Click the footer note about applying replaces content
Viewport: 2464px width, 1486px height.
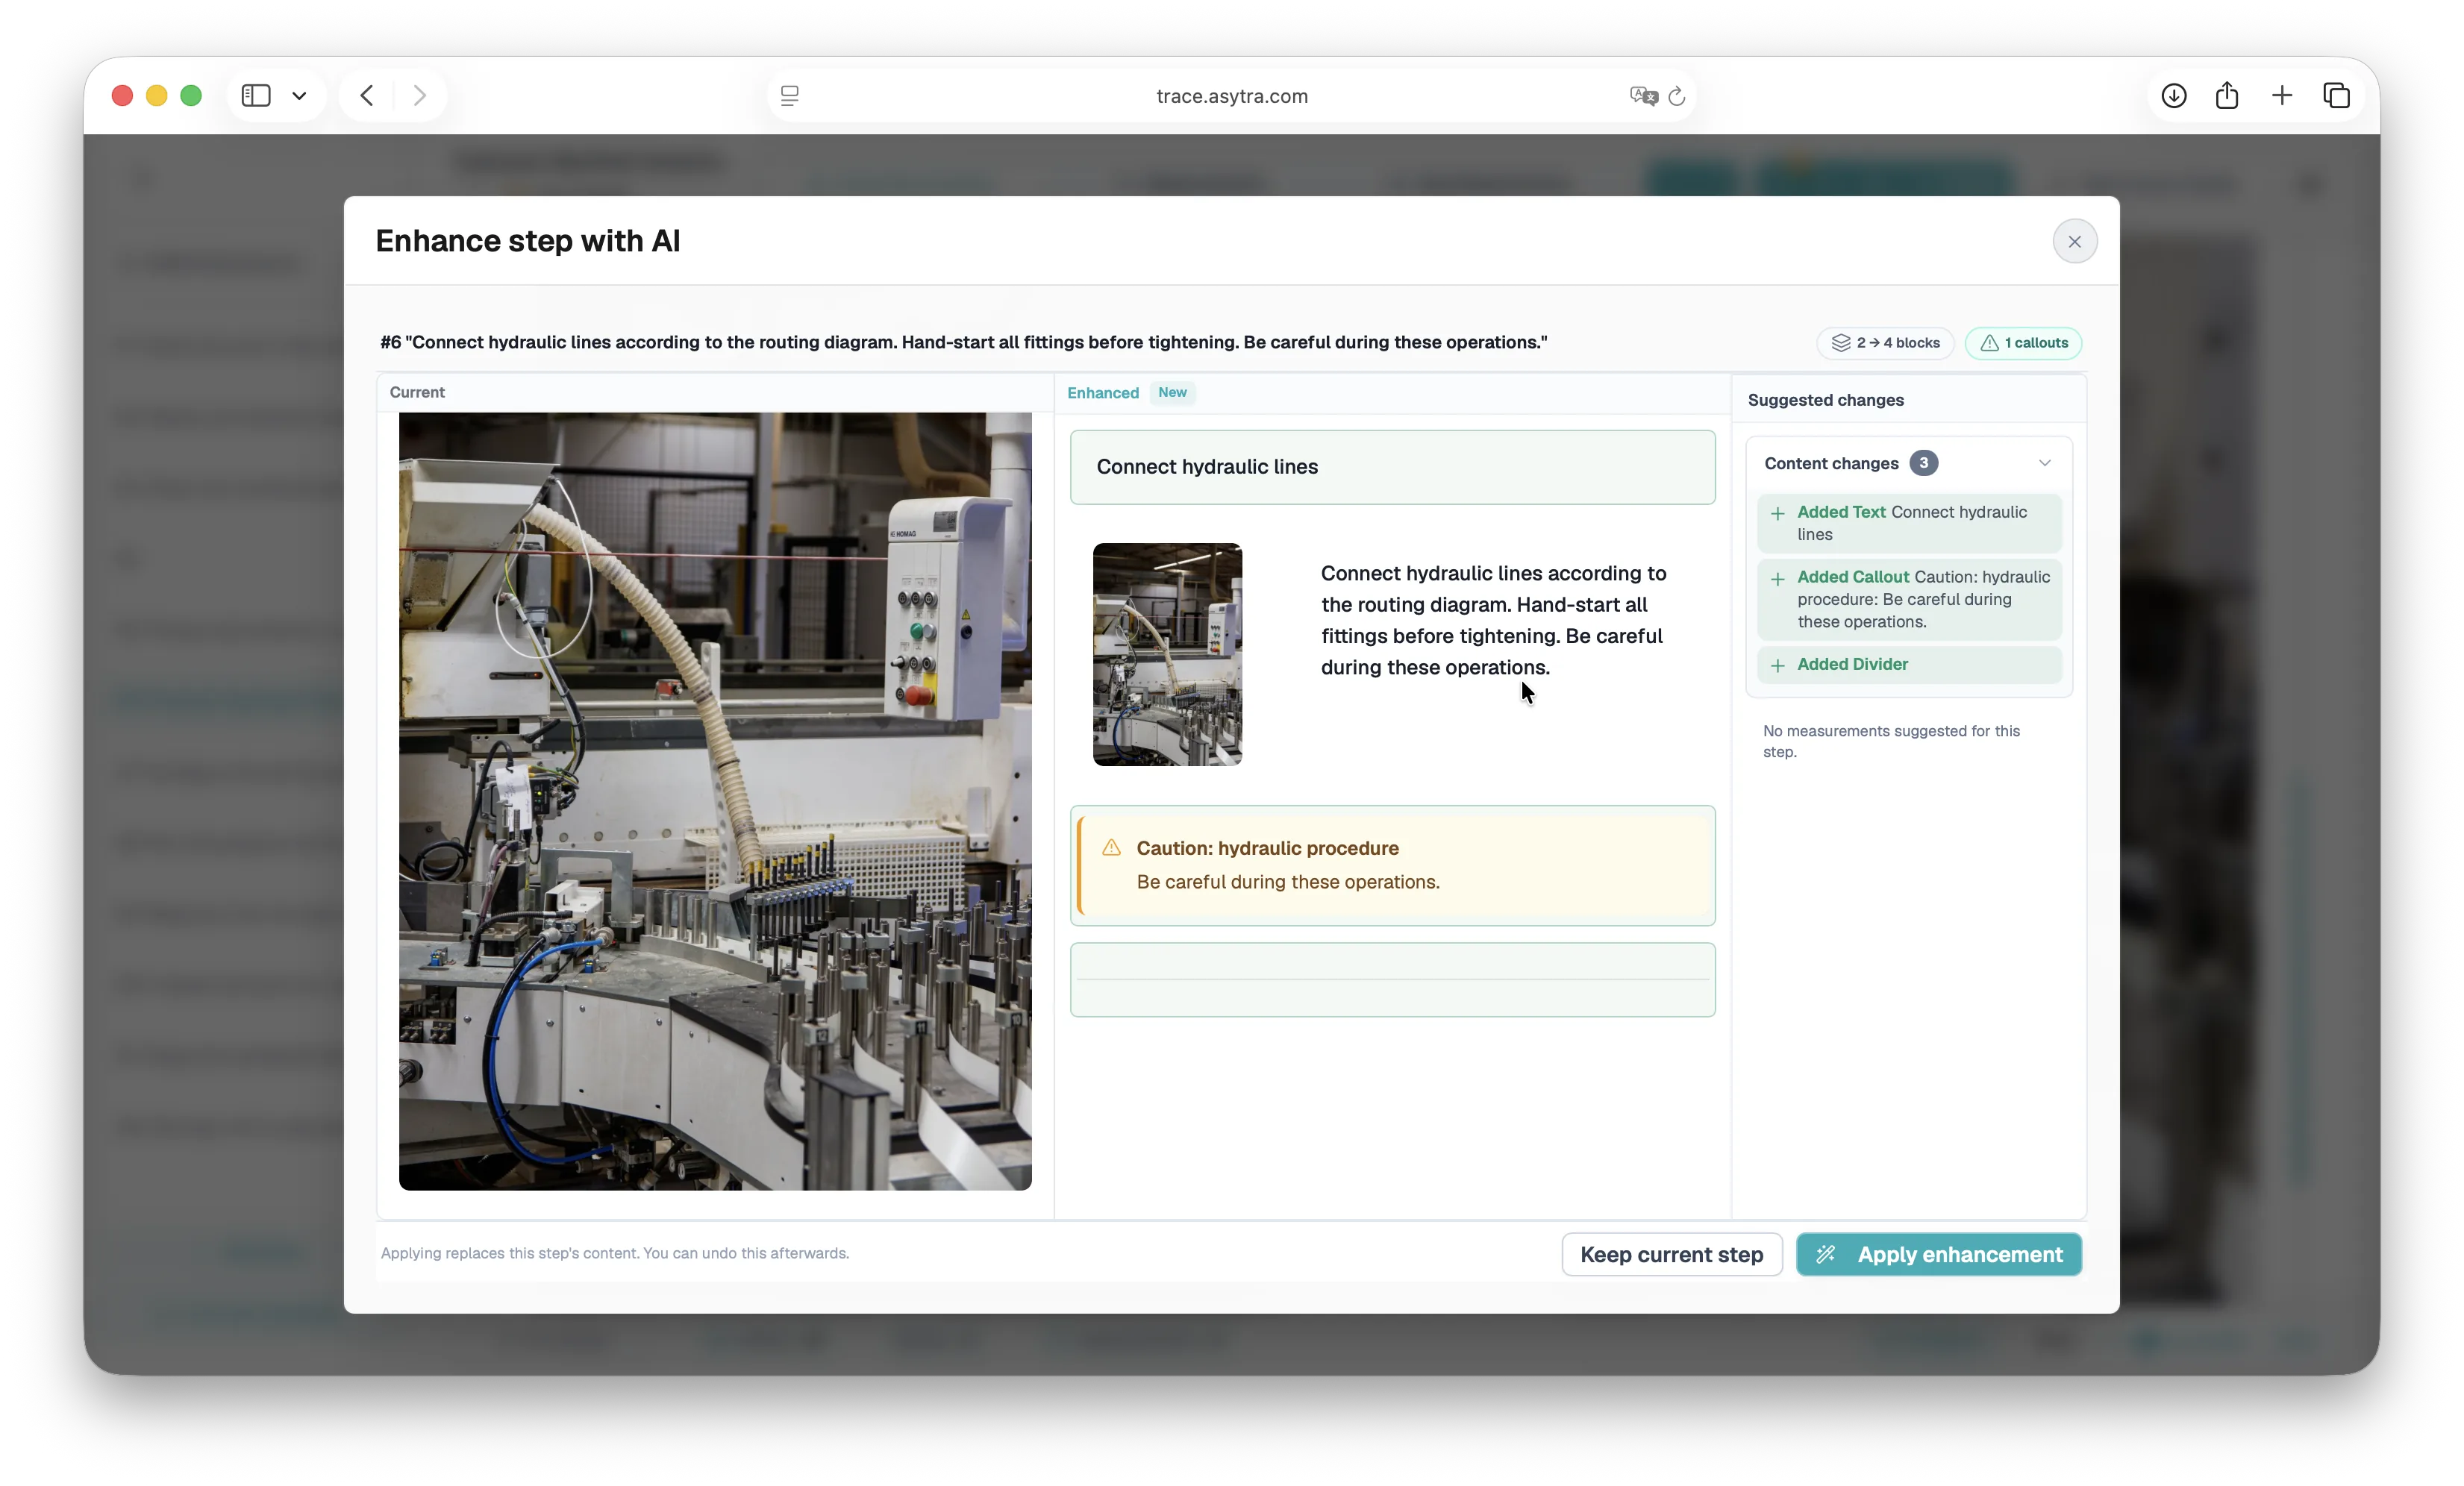(x=614, y=1253)
